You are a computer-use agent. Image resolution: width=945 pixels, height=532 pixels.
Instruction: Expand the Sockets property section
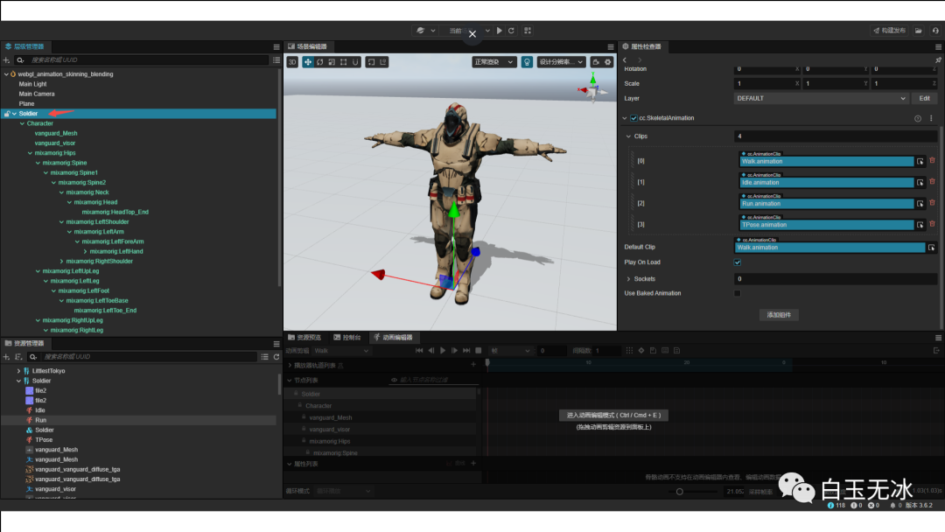[x=628, y=279]
